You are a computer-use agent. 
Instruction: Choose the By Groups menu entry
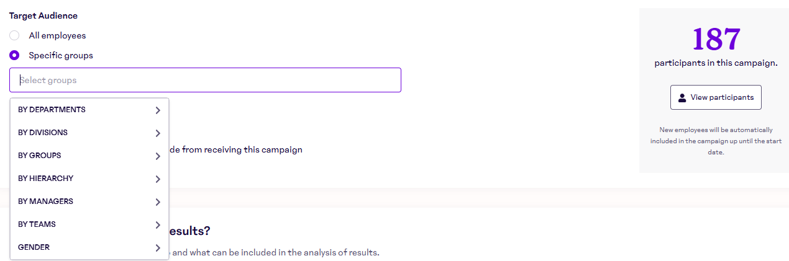pos(40,156)
